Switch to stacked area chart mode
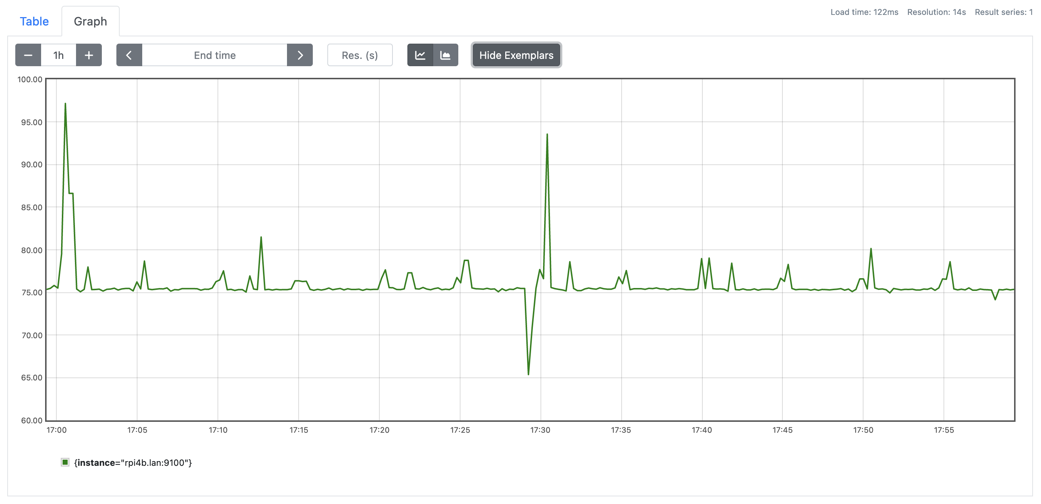 point(445,55)
